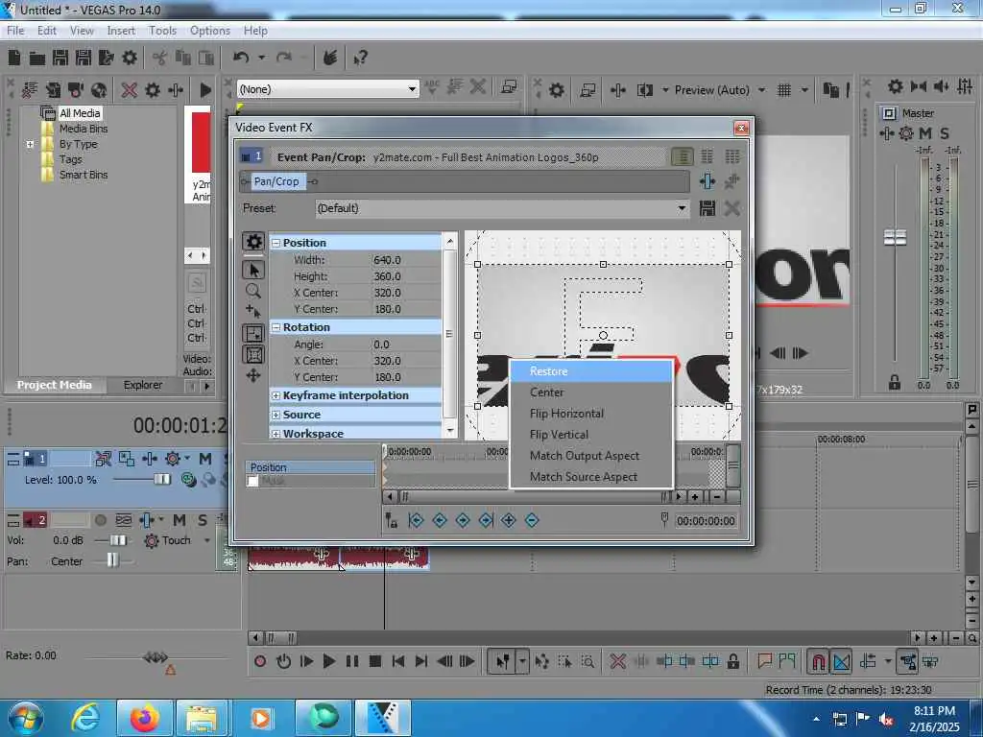Open Video Preview properties gear
This screenshot has height=737, width=983.
(556, 90)
